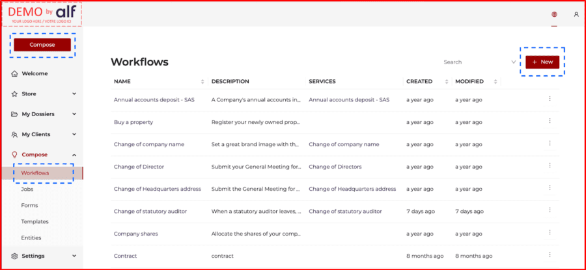
Task: Open the Forms submenu item
Action: (x=29, y=206)
